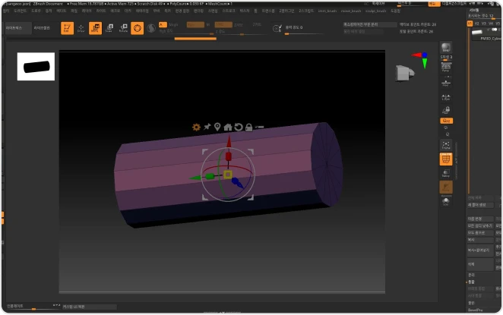Open the move_brush menu

(x=351, y=11)
